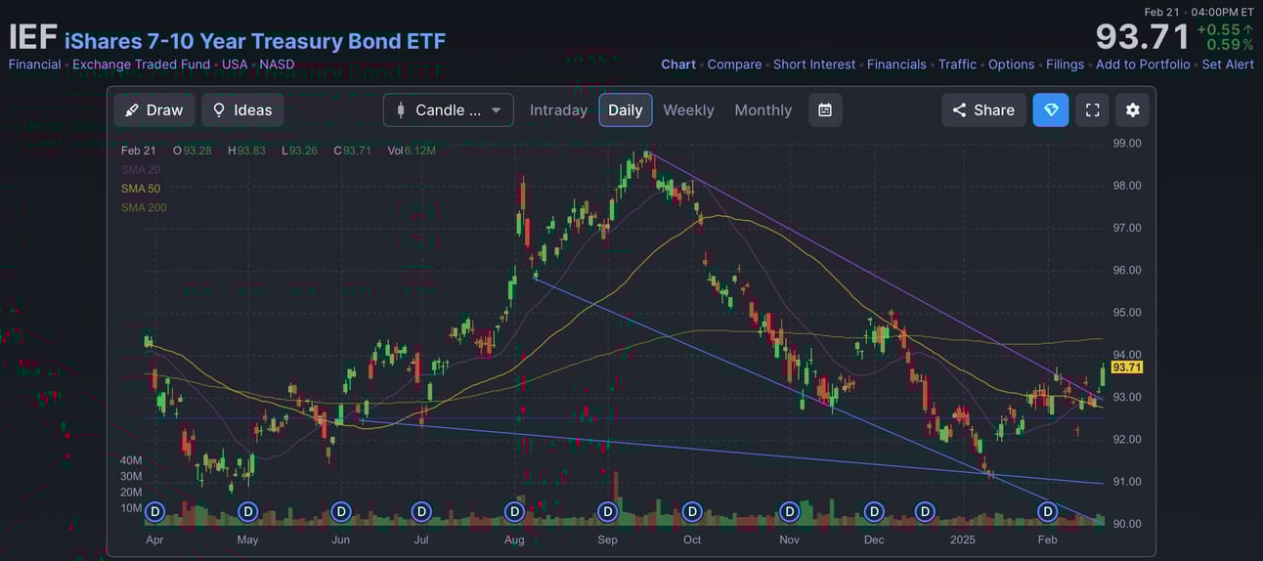This screenshot has width=1263, height=561.
Task: Expand the Candle chart type dropdown
Action: tap(449, 110)
